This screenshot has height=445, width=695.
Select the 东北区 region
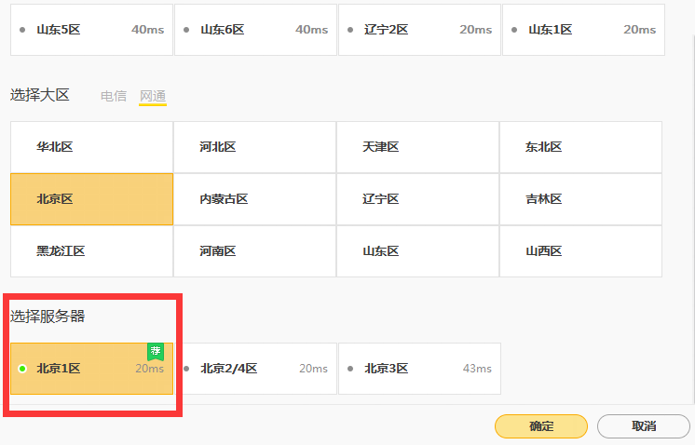coord(580,147)
